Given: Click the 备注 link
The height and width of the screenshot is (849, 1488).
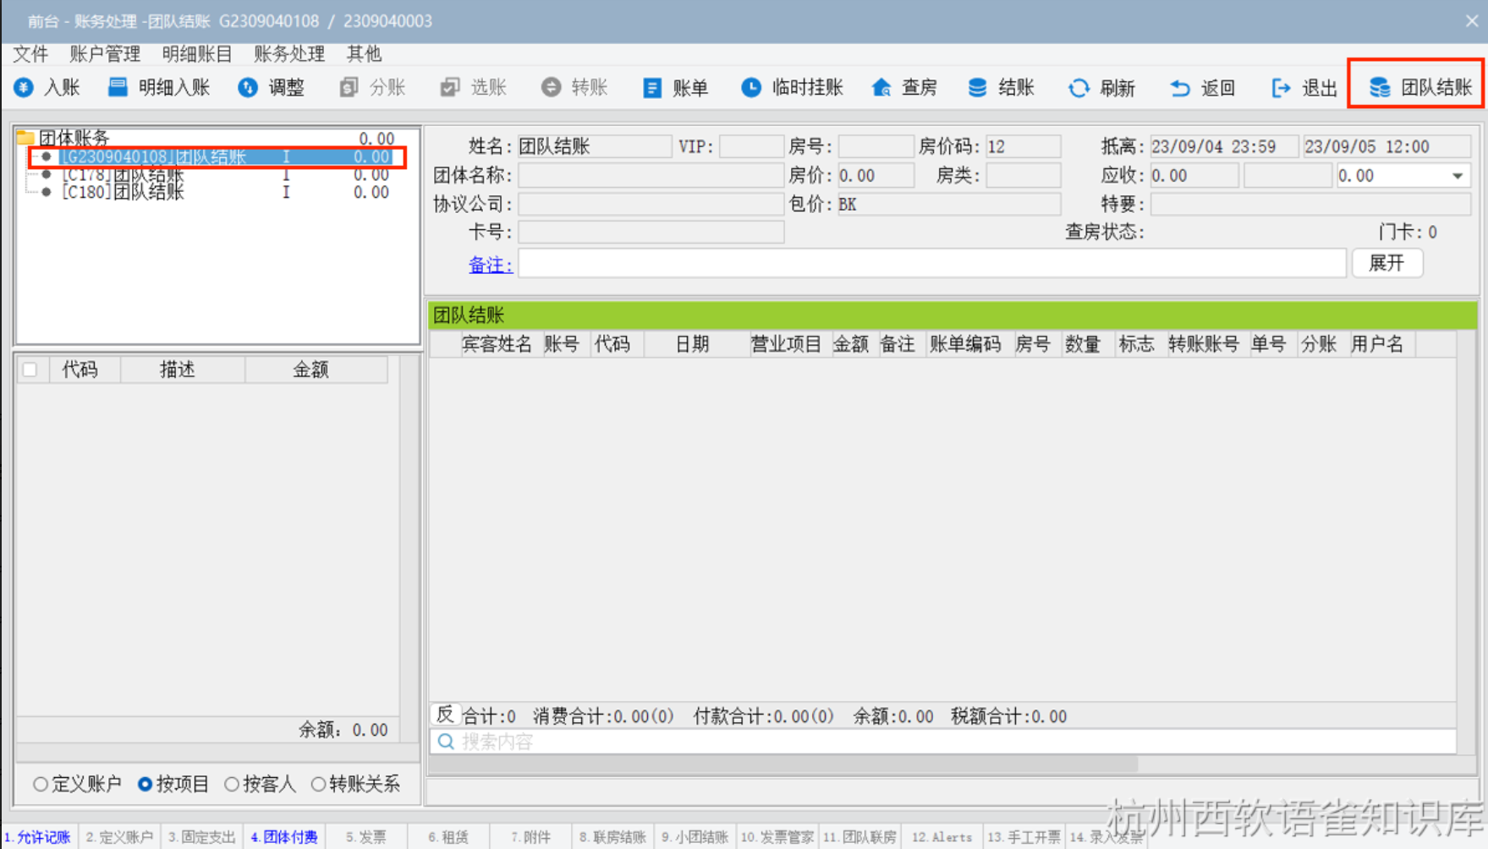Looking at the screenshot, I should pos(490,265).
